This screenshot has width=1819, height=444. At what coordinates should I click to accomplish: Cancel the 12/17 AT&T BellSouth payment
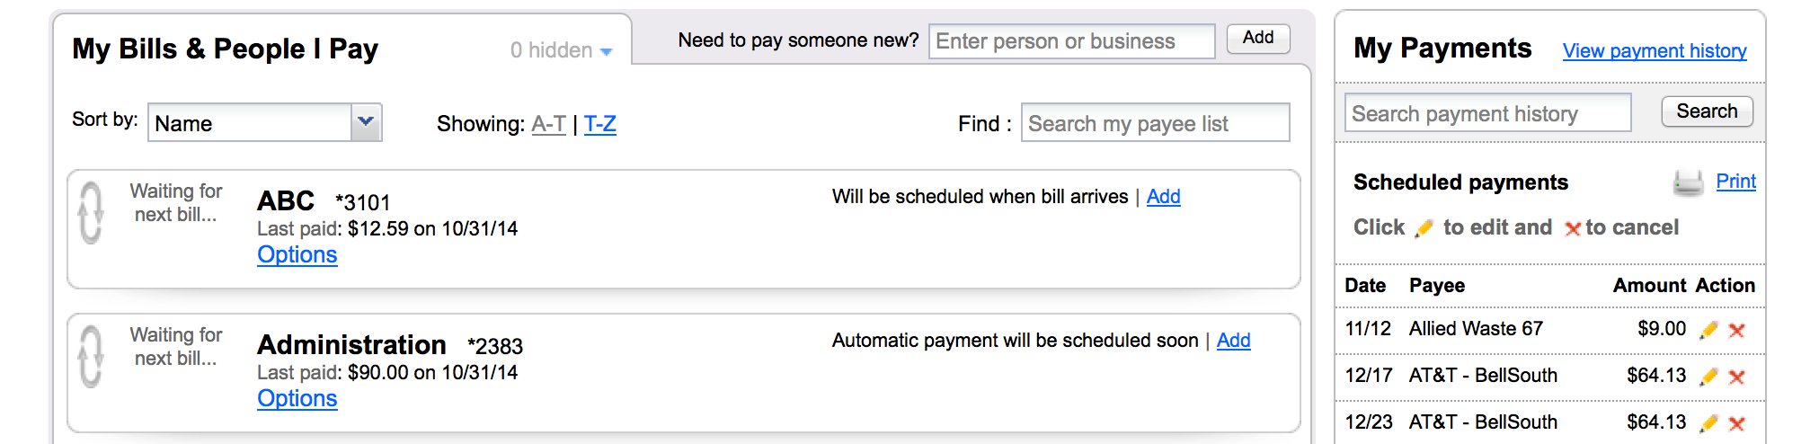[1737, 377]
